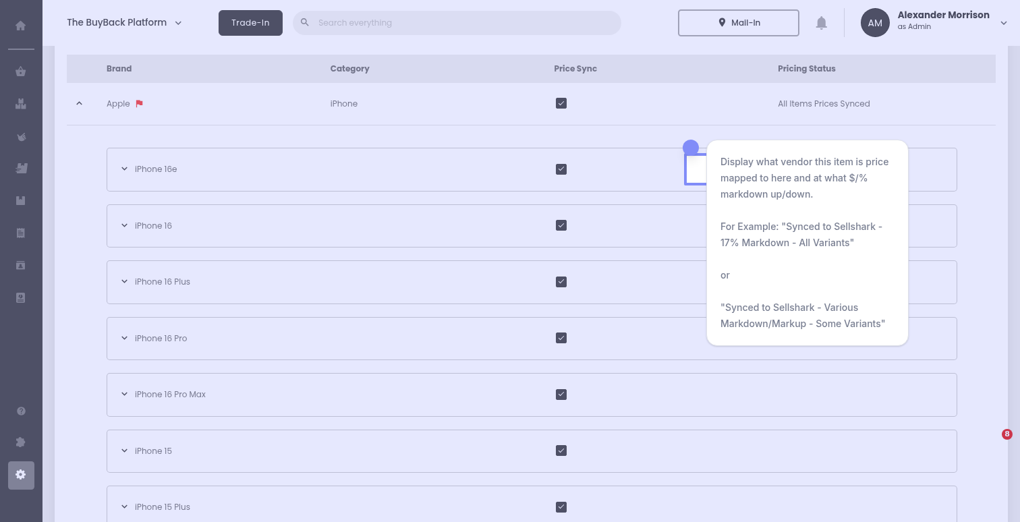Toggle Price Sync checkbox for iPhone 16 Pro
The image size is (1020, 522).
tap(561, 338)
